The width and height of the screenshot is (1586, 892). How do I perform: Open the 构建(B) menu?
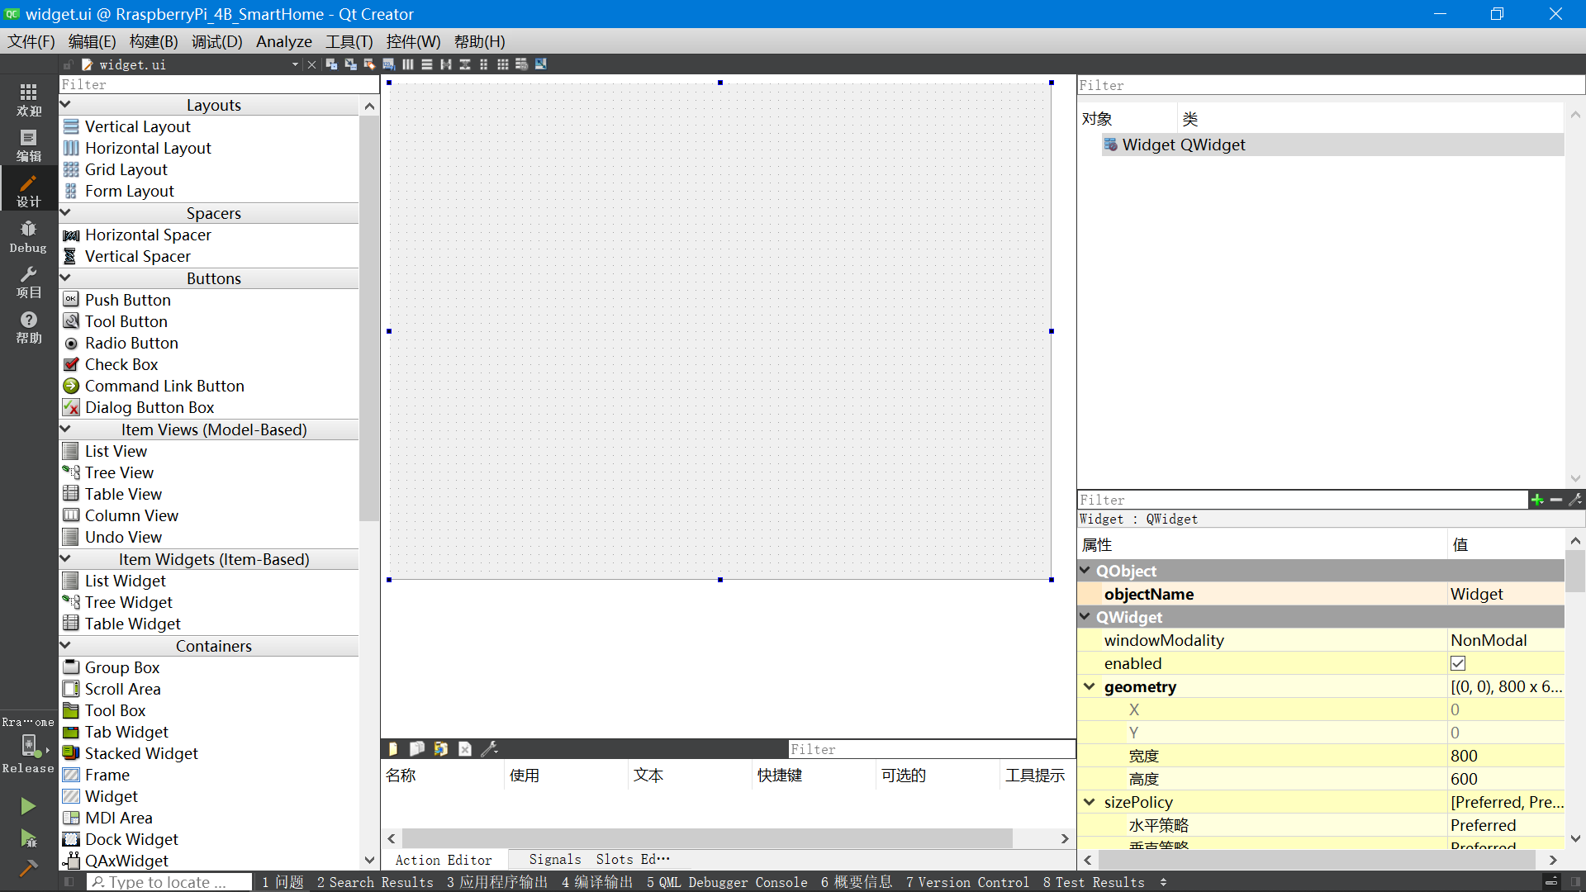pyautogui.click(x=154, y=41)
